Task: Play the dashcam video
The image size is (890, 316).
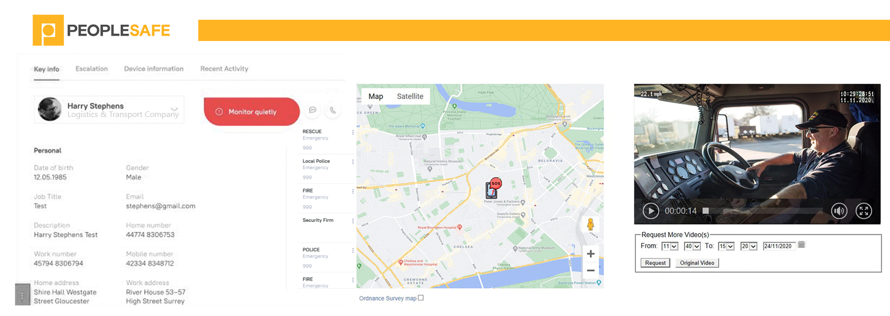Action: (651, 211)
